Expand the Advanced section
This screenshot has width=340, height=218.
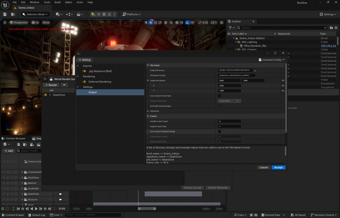(x=148, y=111)
